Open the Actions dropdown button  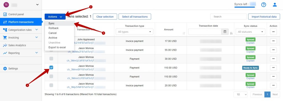point(55,17)
